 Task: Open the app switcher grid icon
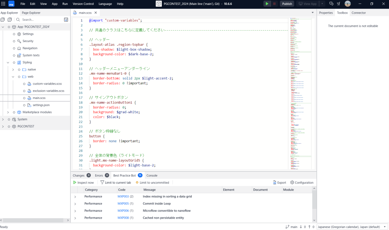tap(3, 4)
